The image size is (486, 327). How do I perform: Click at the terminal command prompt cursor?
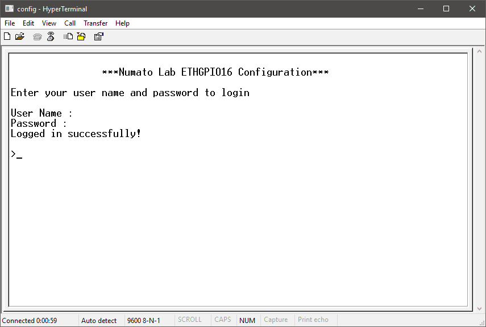(x=19, y=155)
